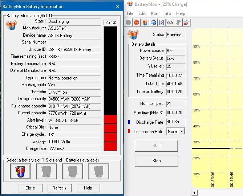Click the blue Discharge Rate color swatch

129,122
